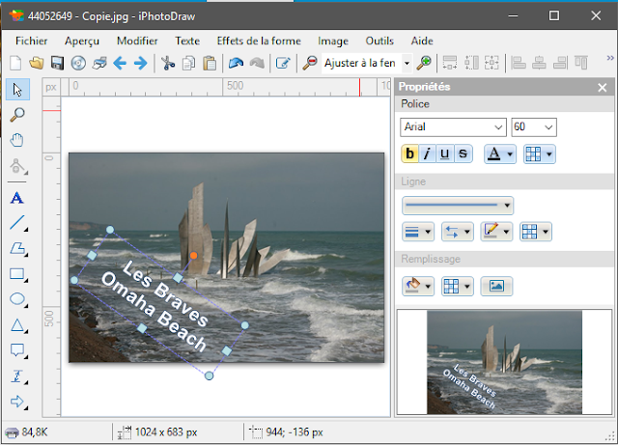The height and width of the screenshot is (445, 618).
Task: Show more toolbar items via double chevron
Action: pos(610,58)
